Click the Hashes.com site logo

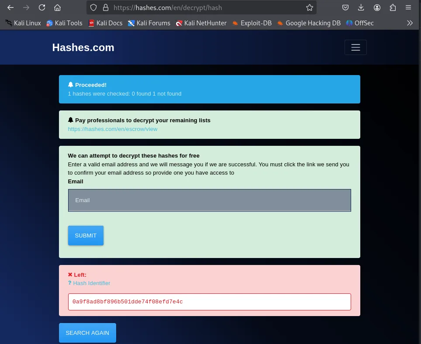(x=83, y=48)
